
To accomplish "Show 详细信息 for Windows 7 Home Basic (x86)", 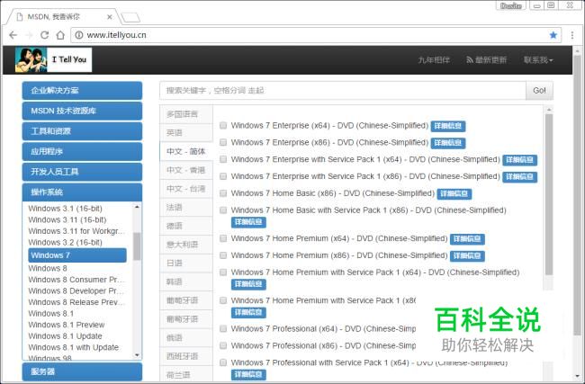I will click(x=454, y=194).
